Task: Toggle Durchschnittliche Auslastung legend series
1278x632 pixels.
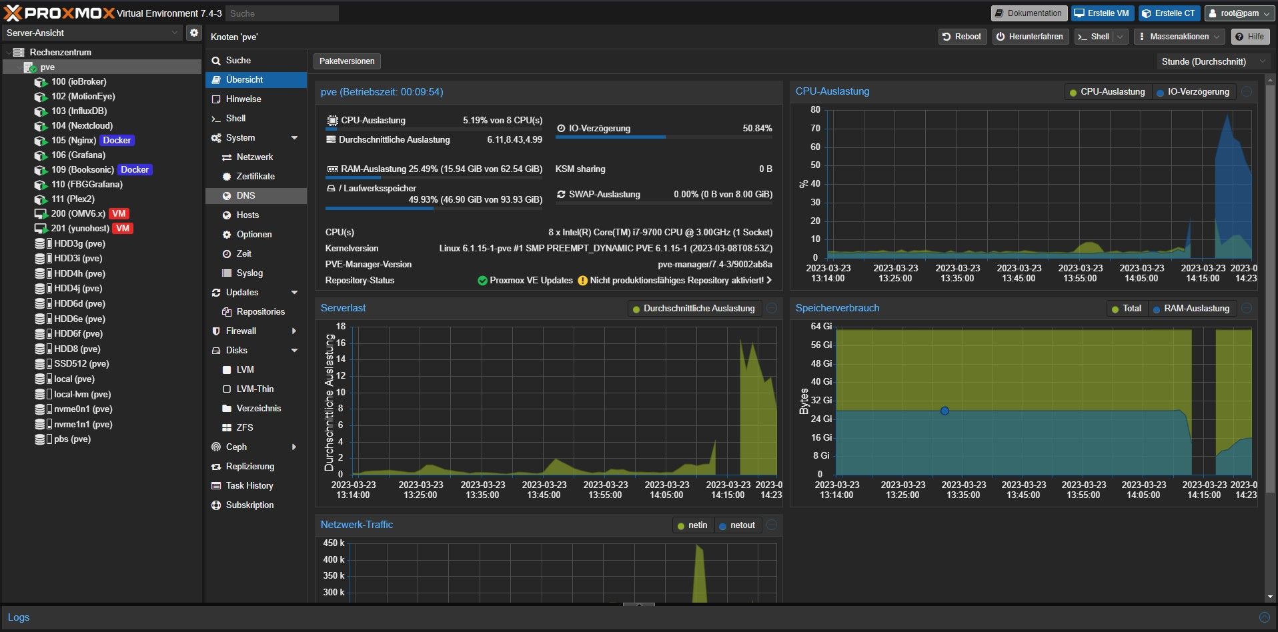Action: 694,309
